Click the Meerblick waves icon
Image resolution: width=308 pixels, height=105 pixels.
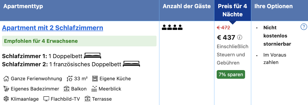click(x=94, y=89)
